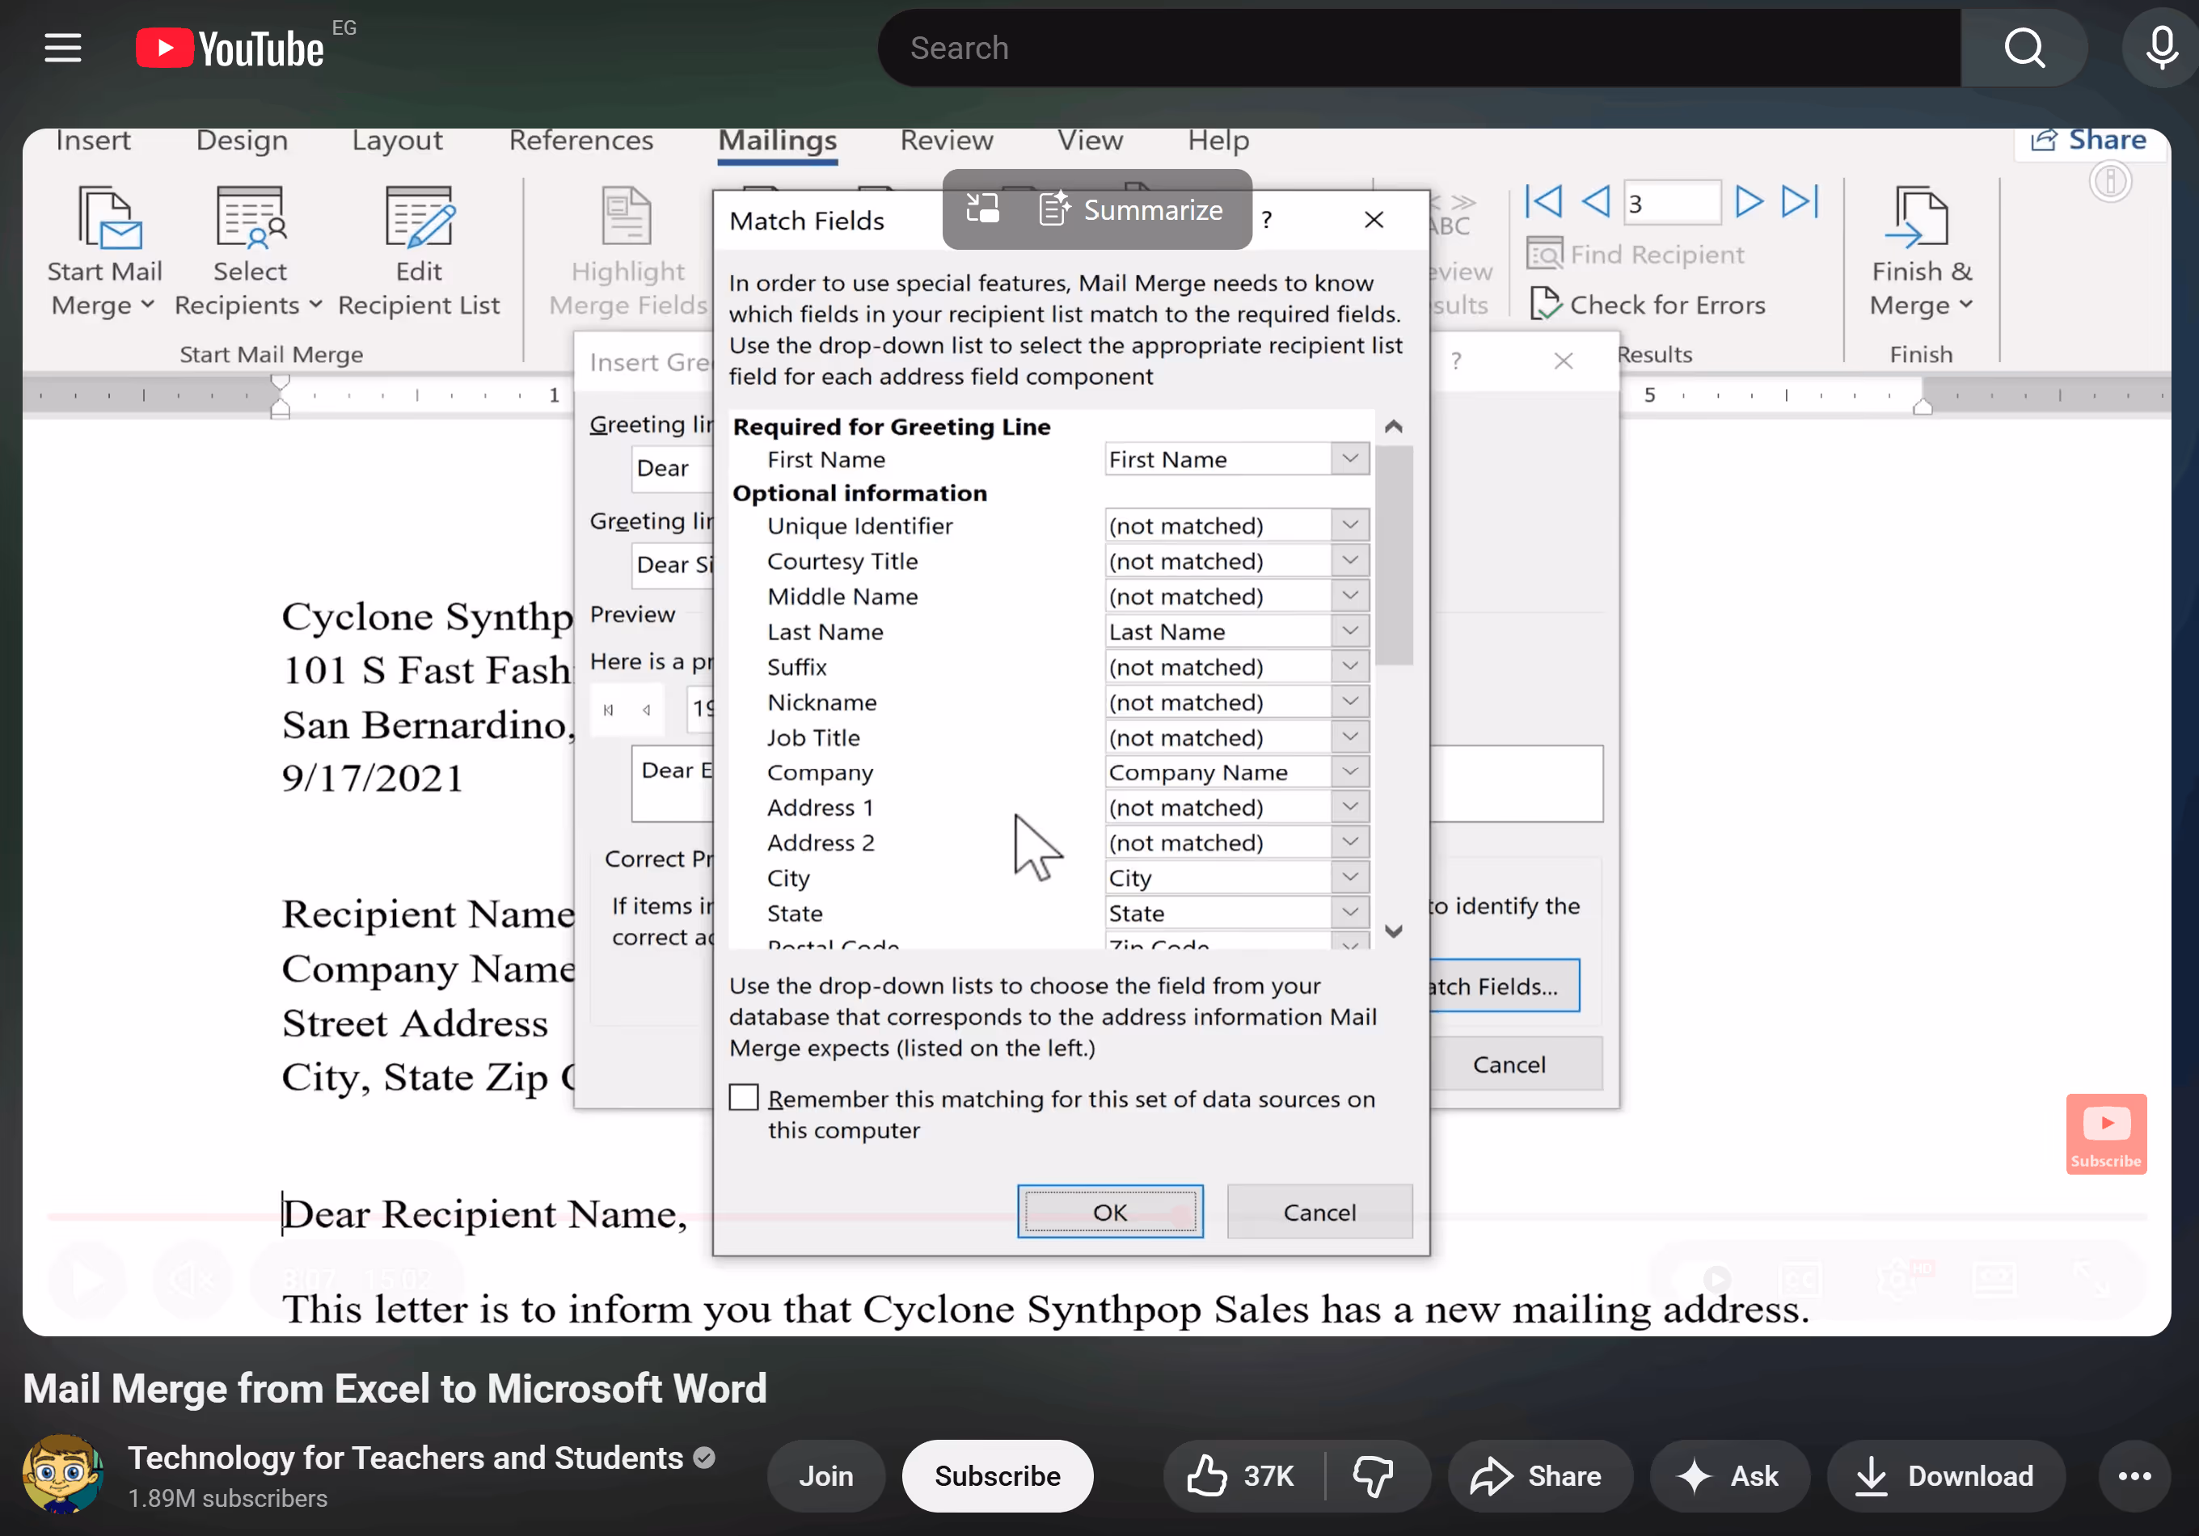
Task: Click the Download button
Action: (1945, 1475)
